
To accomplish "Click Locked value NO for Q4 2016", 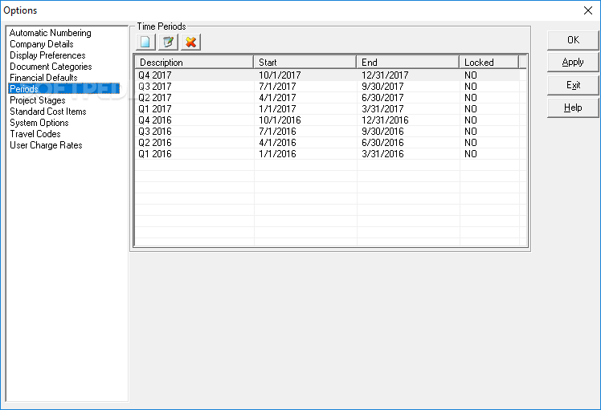I will click(471, 120).
